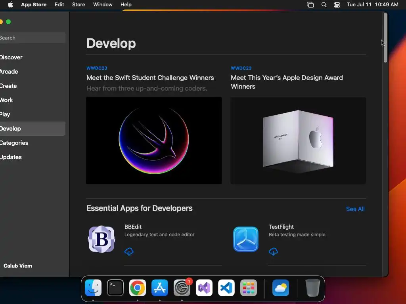The image size is (406, 304).
Task: Click the "Beta testing made simple" text
Action: [x=297, y=235]
